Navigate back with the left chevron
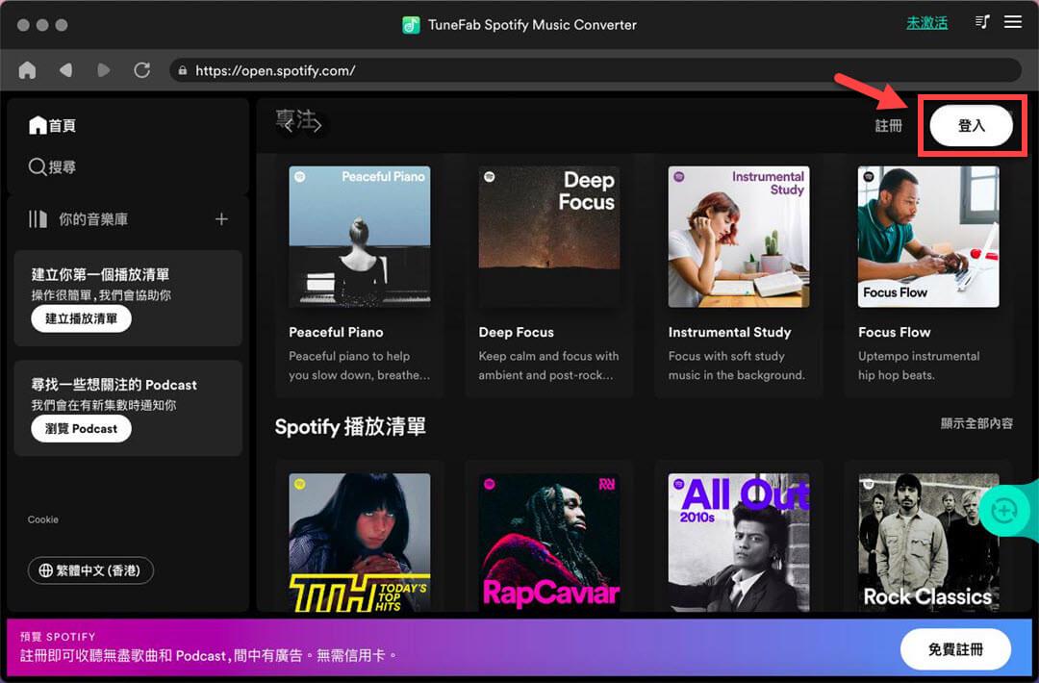The height and width of the screenshot is (683, 1039). 289,125
